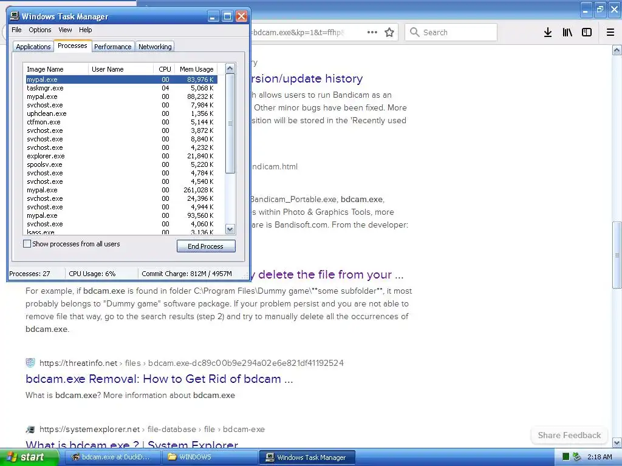622x466 pixels.
Task: Toggle the browser sidebar icon
Action: click(x=587, y=33)
